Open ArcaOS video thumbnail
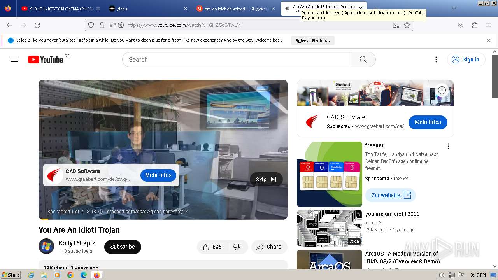This screenshot has width=498, height=280. pyautogui.click(x=330, y=259)
